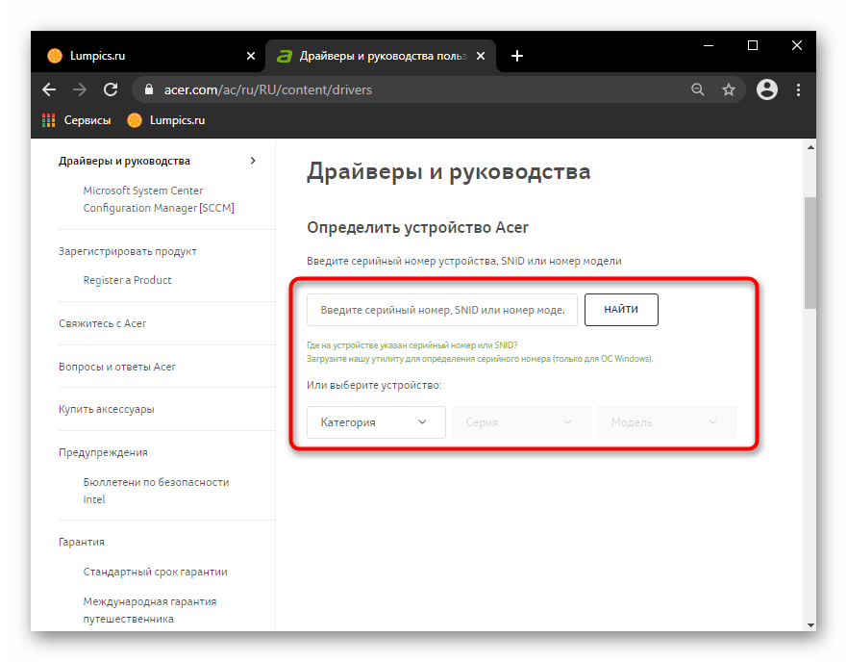Open Вопросы и ответы Acer link
The width and height of the screenshot is (847, 662).
(117, 367)
